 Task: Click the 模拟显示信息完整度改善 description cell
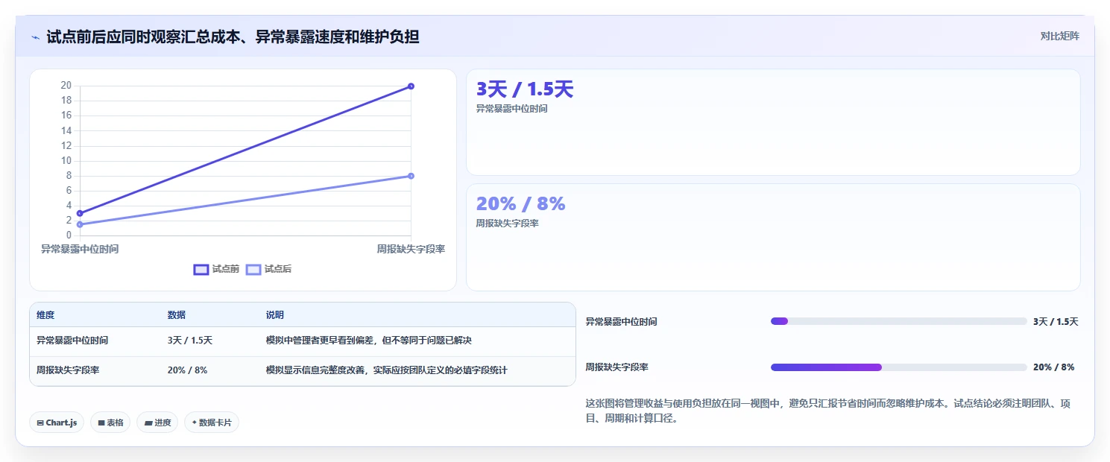coord(387,370)
